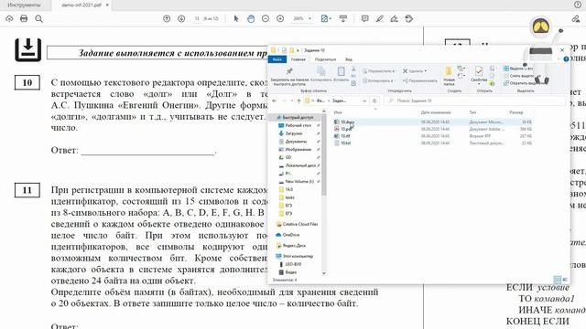Click Выделить все in Explorer ribbon
This screenshot has width=586, height=329.
518,69
